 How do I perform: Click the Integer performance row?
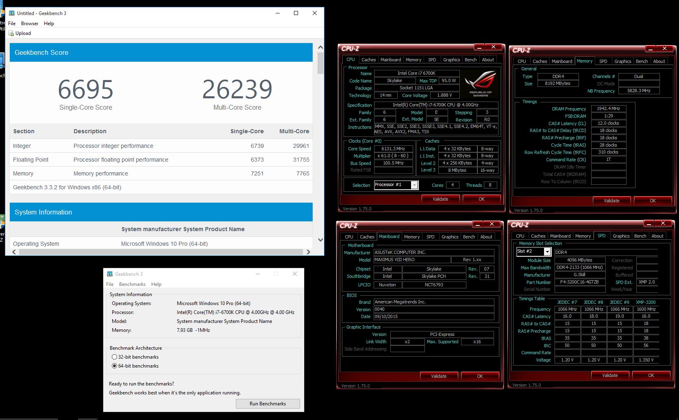(161, 146)
